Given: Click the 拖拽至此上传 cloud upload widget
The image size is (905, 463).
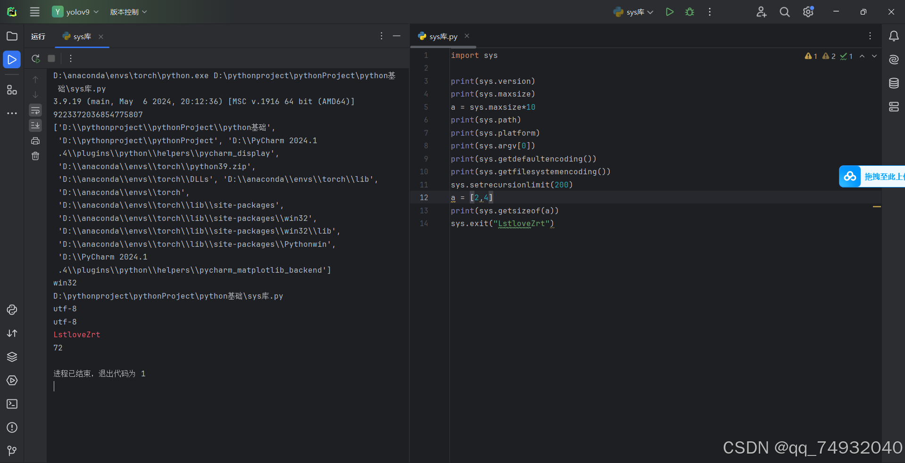Looking at the screenshot, I should click(x=872, y=177).
